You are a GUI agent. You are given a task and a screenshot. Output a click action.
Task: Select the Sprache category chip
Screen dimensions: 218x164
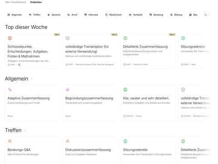pyautogui.click(x=54, y=15)
